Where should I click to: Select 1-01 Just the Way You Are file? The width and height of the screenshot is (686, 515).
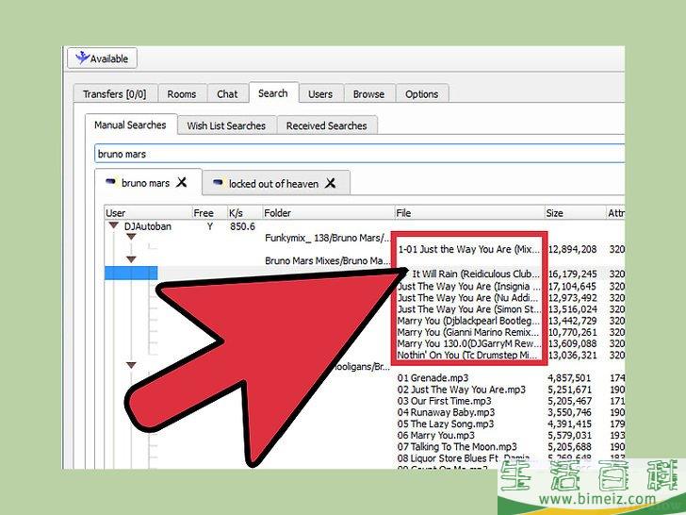point(468,249)
